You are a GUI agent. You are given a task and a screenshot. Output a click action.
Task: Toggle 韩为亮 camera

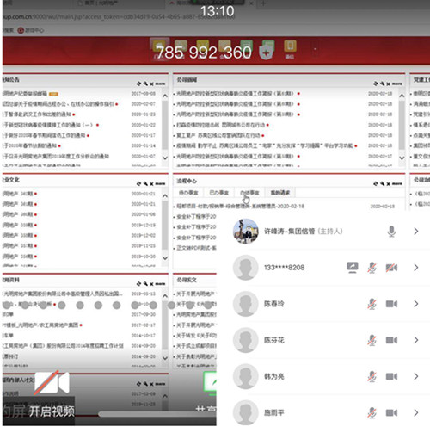click(391, 376)
